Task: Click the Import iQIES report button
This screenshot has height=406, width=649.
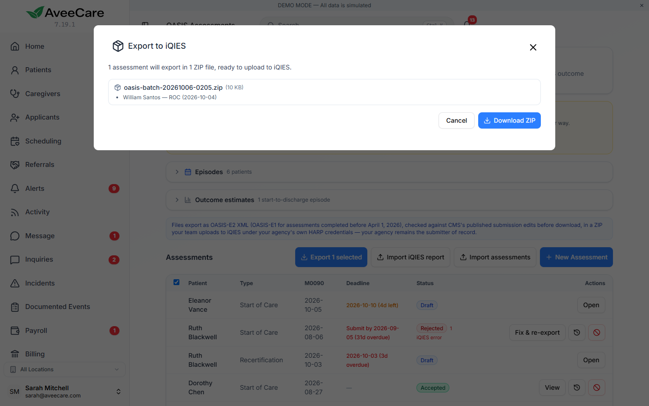Action: 411,257
